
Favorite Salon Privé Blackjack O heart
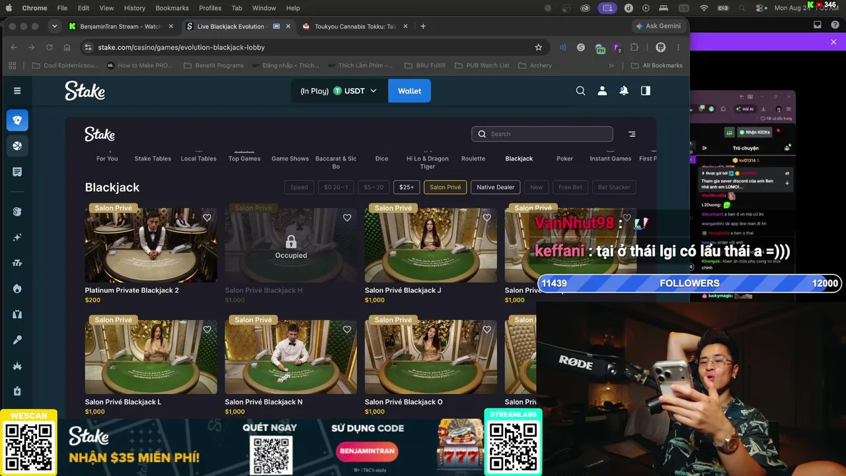(x=487, y=329)
